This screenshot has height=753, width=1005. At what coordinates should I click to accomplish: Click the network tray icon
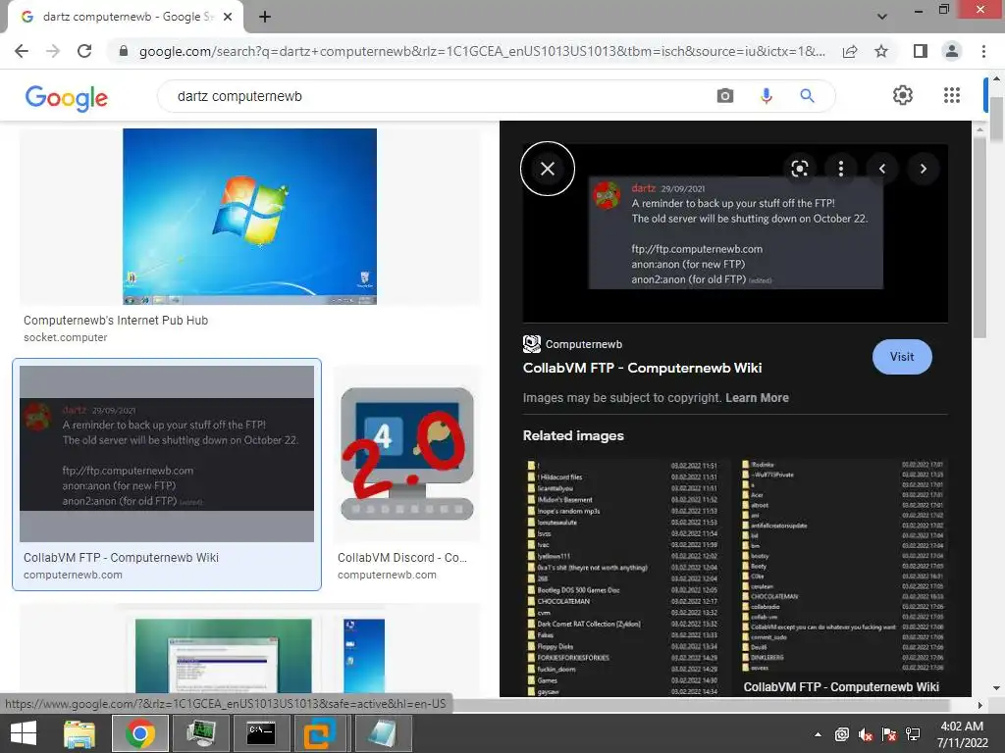tap(913, 734)
